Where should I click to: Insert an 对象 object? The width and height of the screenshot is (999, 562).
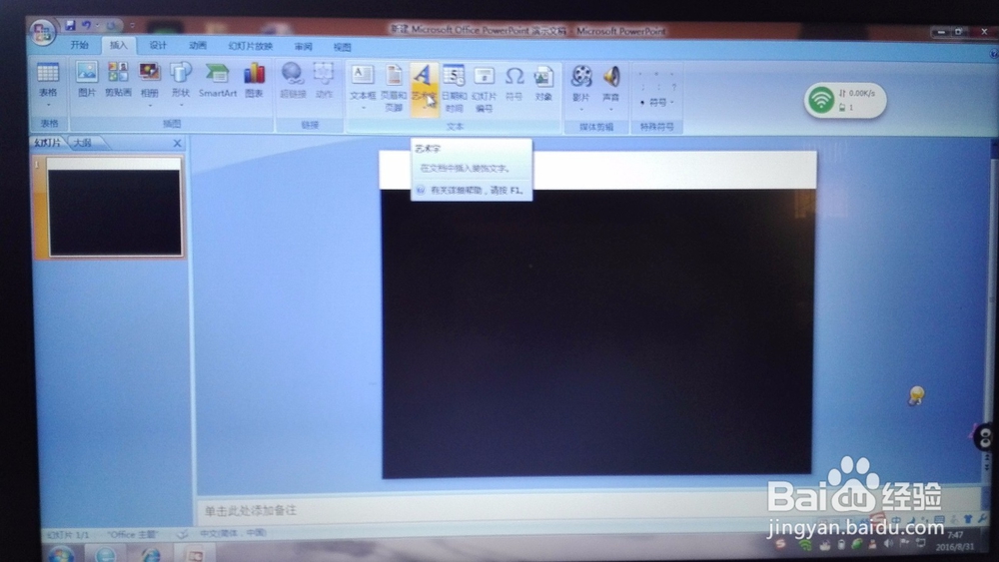click(543, 84)
